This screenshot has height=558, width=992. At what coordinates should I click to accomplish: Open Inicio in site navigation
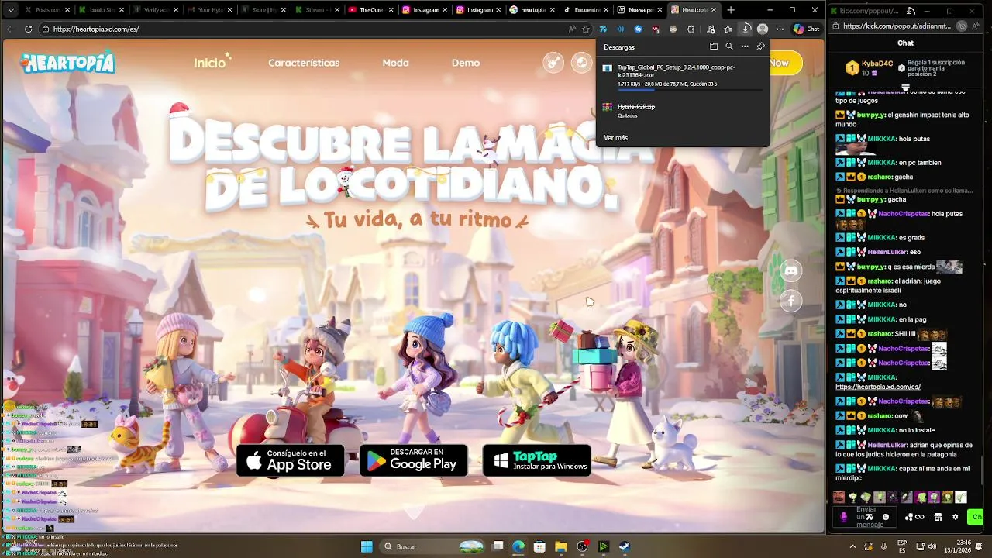[x=210, y=63]
